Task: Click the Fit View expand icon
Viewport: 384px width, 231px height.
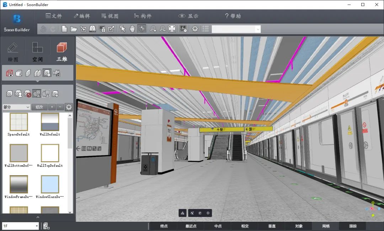Action: coord(172,28)
